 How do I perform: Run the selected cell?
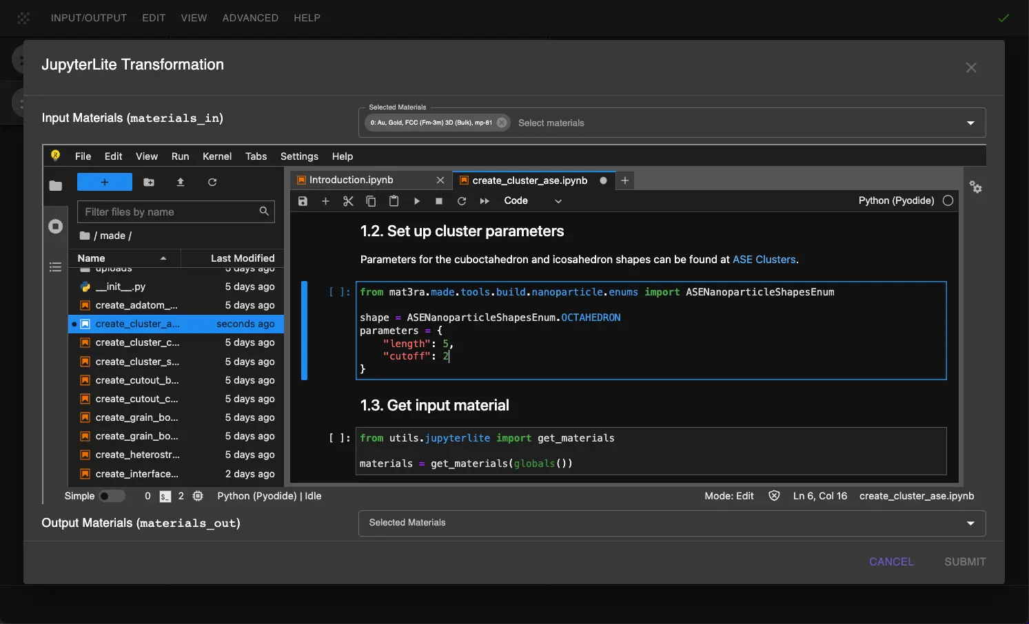tap(417, 201)
